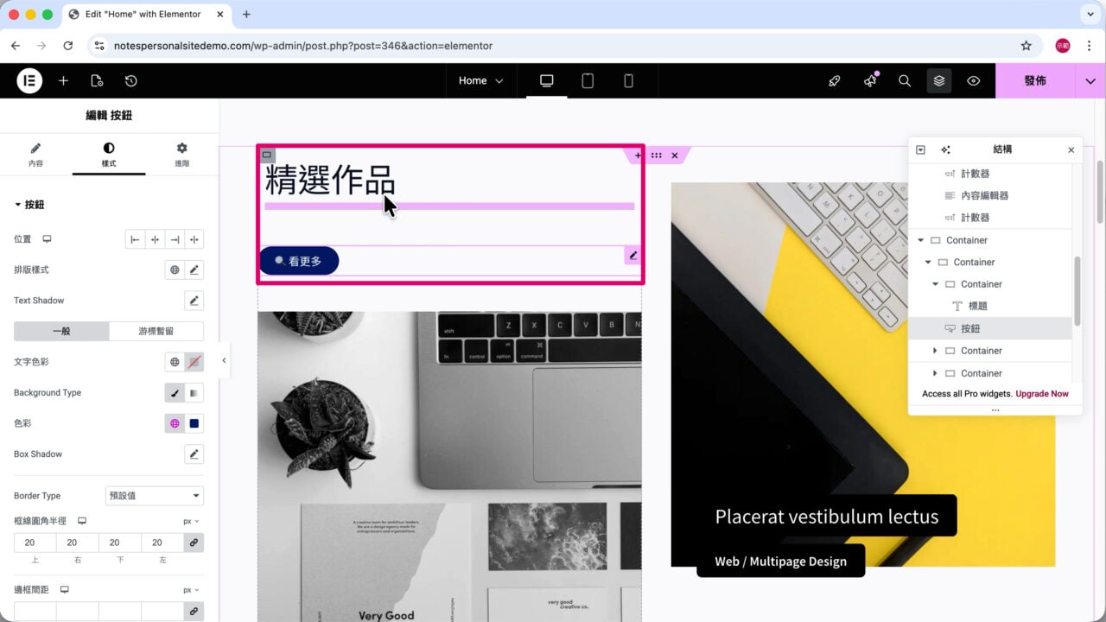Expand the last Container in structure
This screenshot has width=1106, height=622.
coord(935,373)
